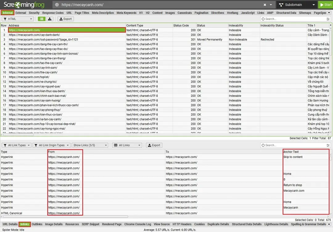Expand the All Link Types dropdown
This screenshot has width=333, height=232.
(x=17, y=145)
